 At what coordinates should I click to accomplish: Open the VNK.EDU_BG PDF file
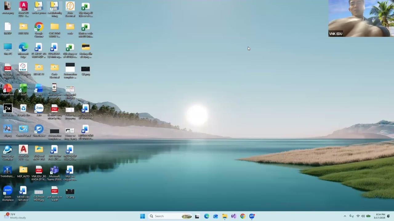tap(39, 173)
